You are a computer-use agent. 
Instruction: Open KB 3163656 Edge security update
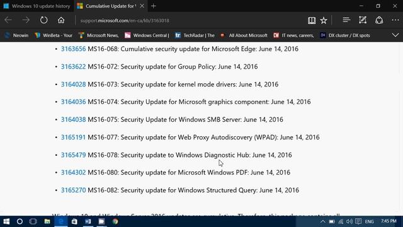tap(73, 49)
